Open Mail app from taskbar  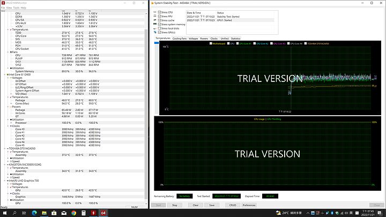click(x=64, y=213)
